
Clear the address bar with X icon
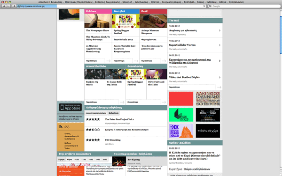click(x=204, y=6)
